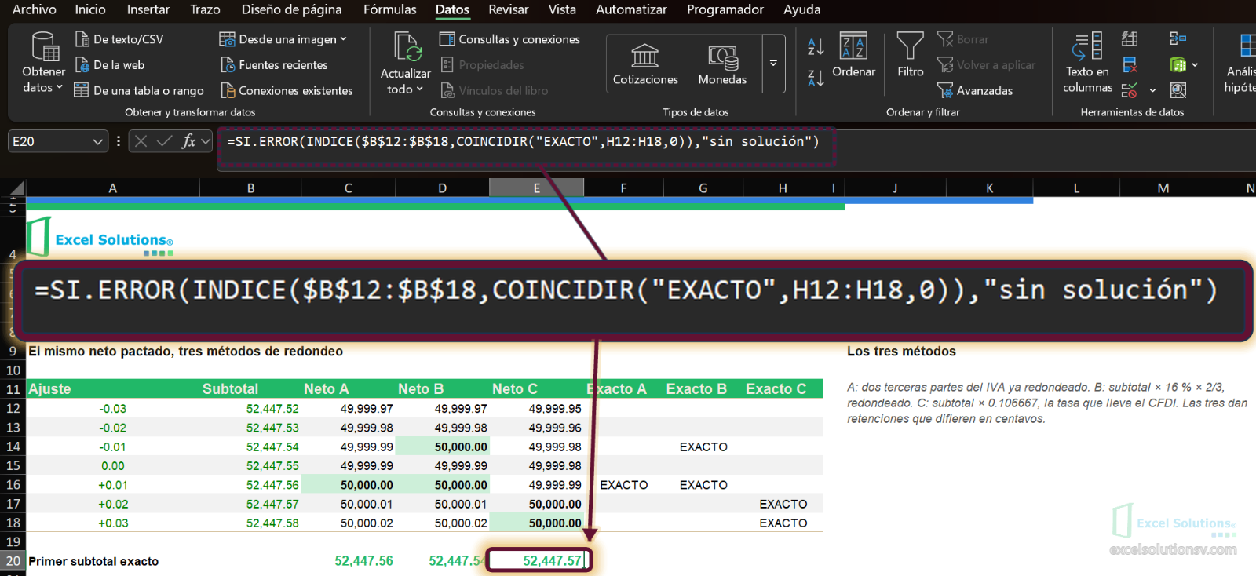Image resolution: width=1256 pixels, height=576 pixels.
Task: Click the Remove Duplicates icon
Action: pyautogui.click(x=1130, y=64)
